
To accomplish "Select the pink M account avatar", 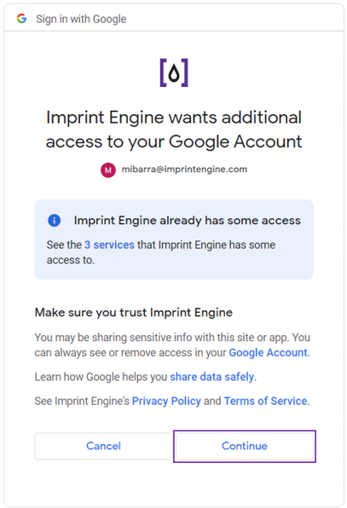I will pos(108,170).
